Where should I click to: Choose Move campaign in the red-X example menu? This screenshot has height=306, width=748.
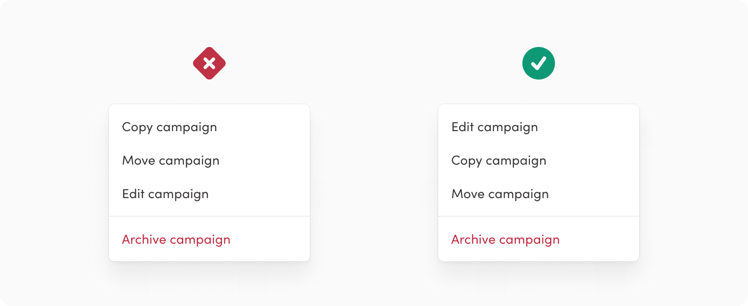point(171,161)
